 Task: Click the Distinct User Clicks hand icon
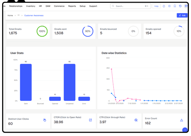pos(45,120)
